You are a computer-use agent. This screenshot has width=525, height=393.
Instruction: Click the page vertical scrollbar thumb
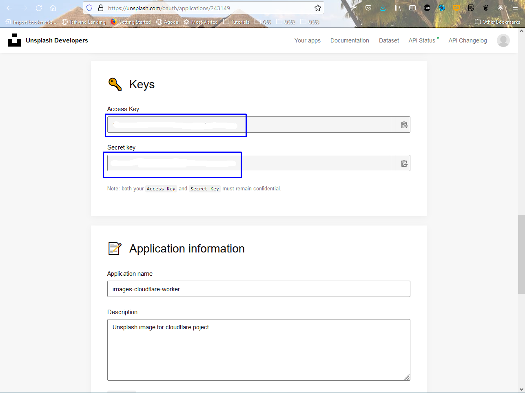tap(521, 254)
